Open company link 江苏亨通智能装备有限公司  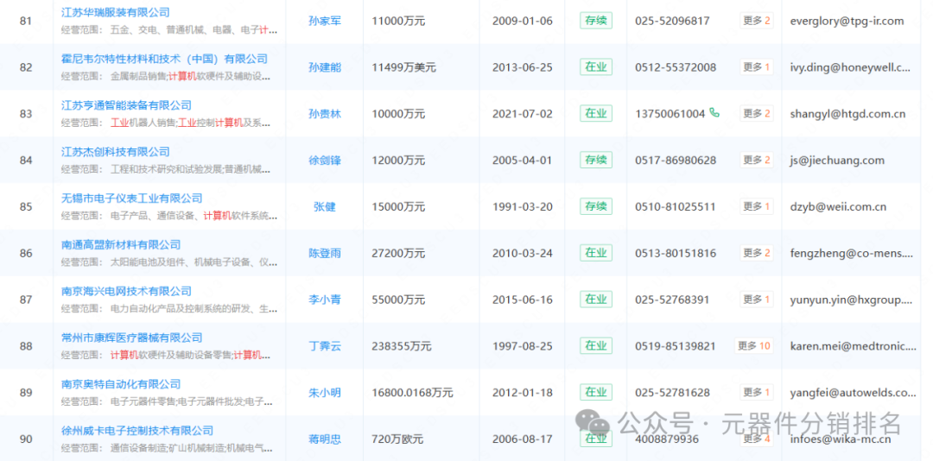(127, 105)
